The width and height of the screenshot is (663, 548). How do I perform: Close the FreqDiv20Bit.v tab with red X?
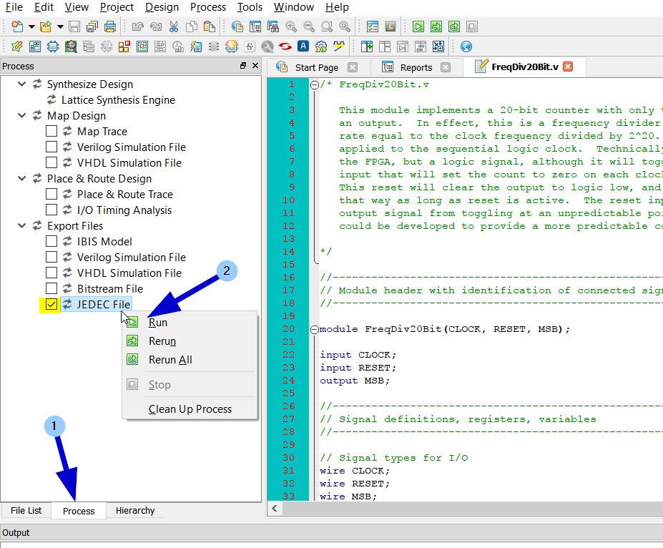coord(569,67)
